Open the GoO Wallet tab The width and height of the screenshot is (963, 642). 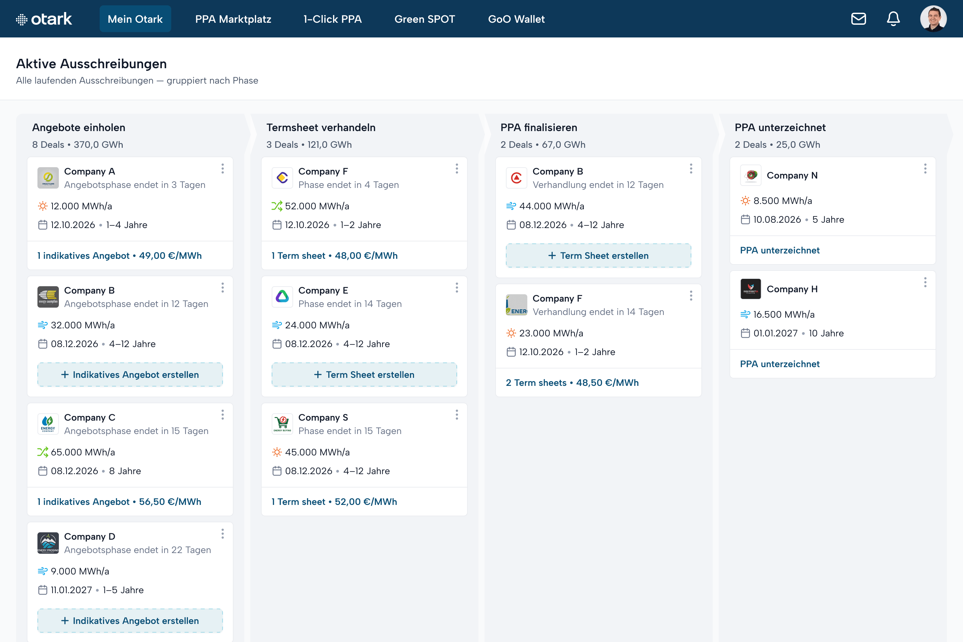pos(516,19)
